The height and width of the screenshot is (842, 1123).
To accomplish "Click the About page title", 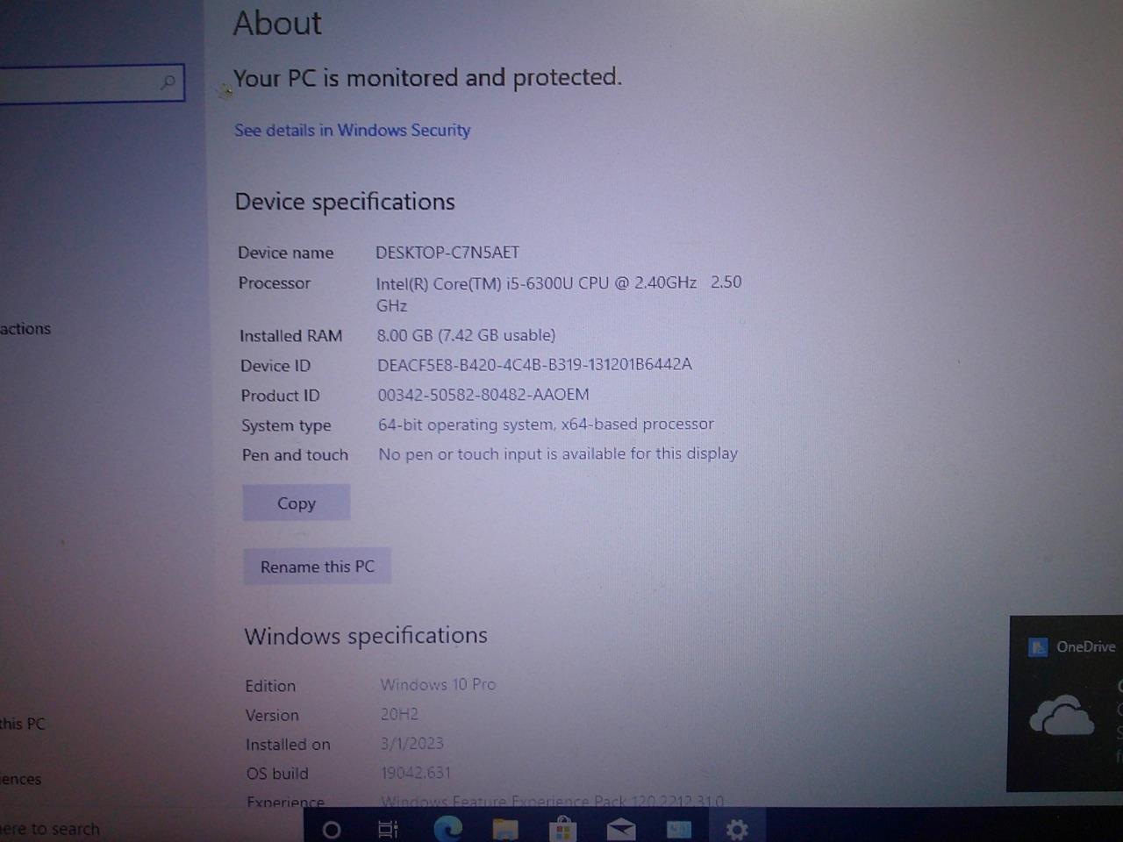I will pos(277,23).
